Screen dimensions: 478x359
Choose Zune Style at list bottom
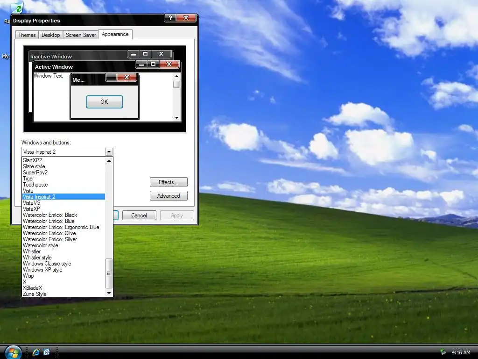tap(63, 294)
